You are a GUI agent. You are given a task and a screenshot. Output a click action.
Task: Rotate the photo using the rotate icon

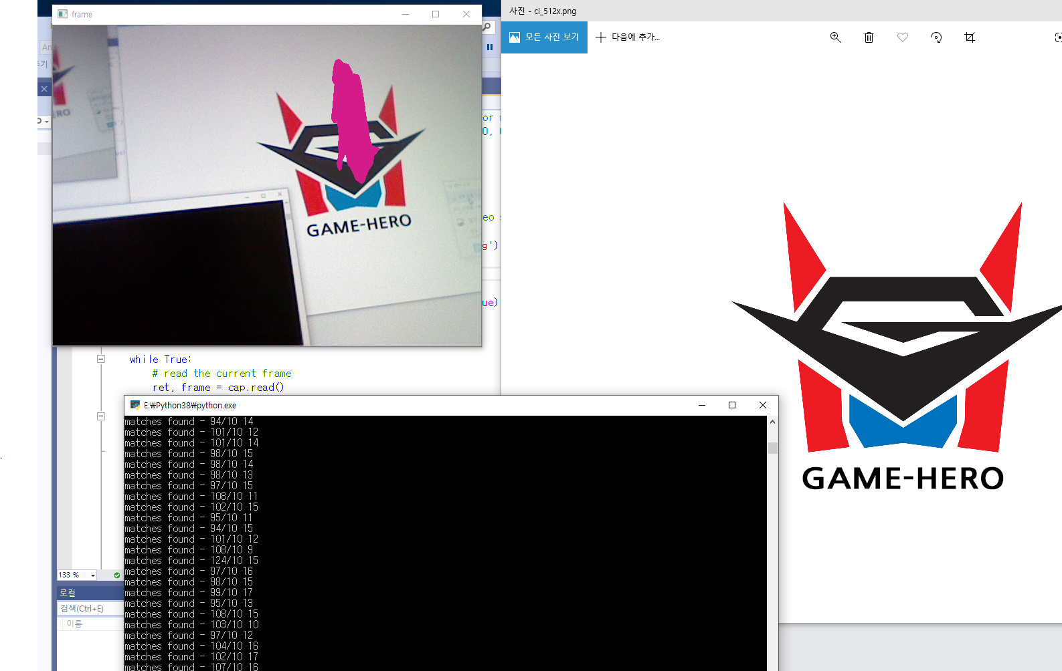[936, 37]
